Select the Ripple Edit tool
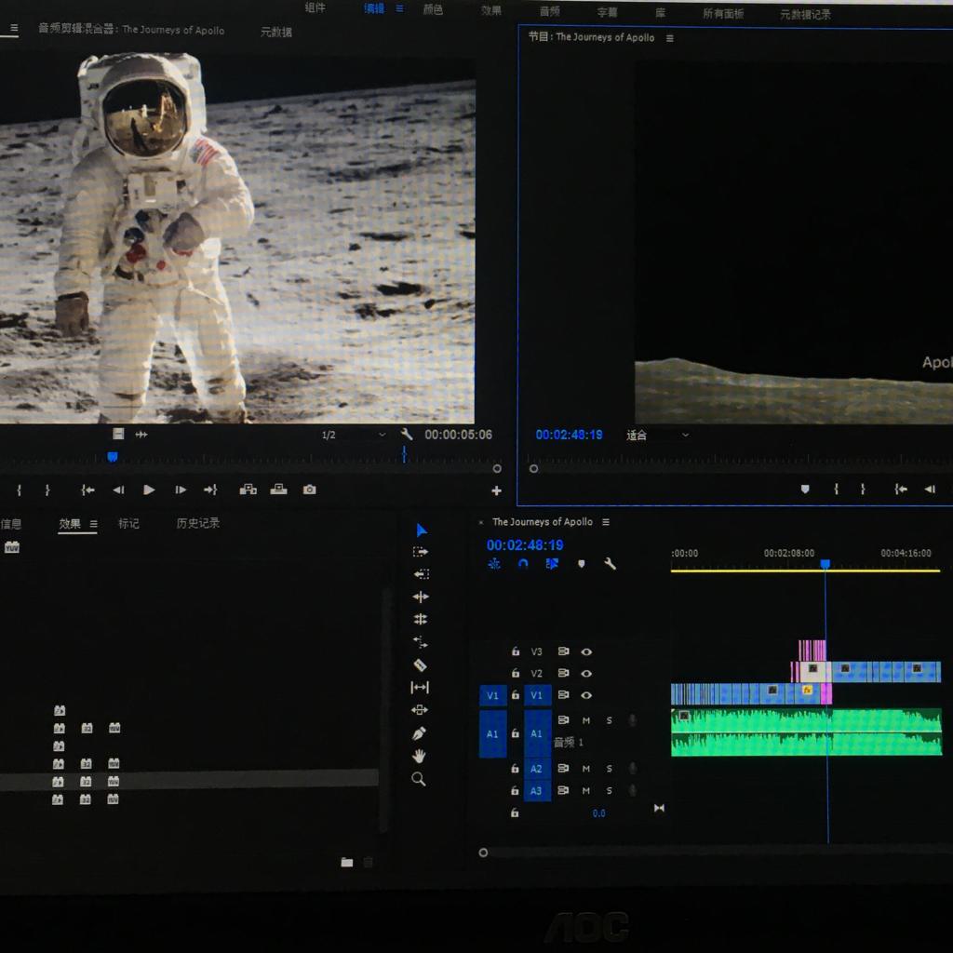The height and width of the screenshot is (953, 953). pos(421,597)
